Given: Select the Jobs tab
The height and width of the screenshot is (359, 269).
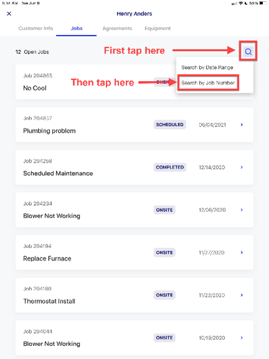Looking at the screenshot, I should coord(77,29).
